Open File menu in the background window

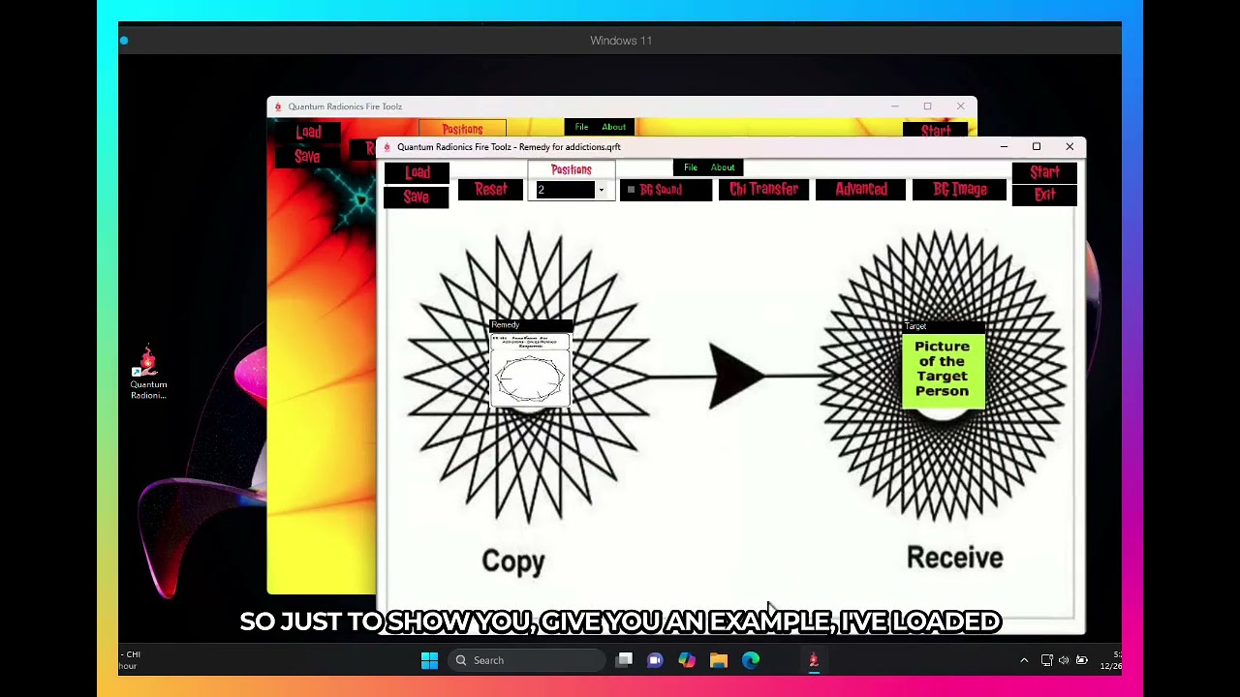[x=581, y=127]
